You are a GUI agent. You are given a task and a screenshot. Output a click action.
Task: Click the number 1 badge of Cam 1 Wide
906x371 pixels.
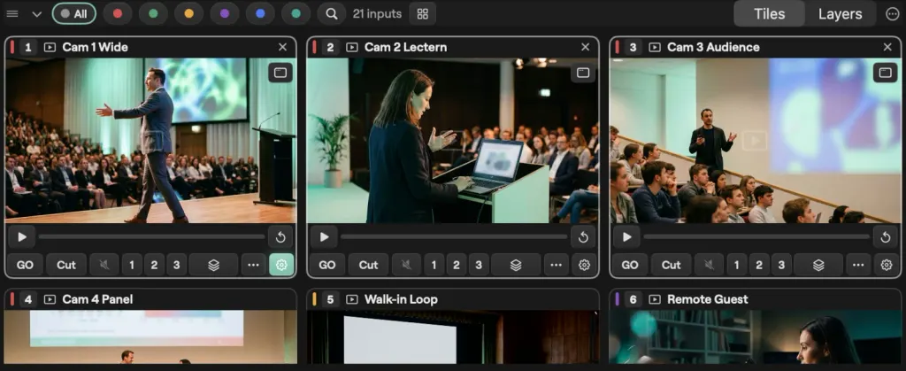(27, 48)
